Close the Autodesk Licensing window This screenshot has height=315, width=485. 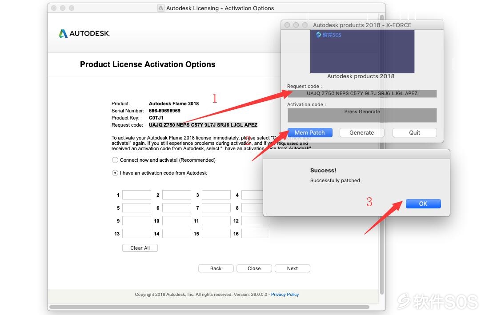pyautogui.click(x=54, y=8)
